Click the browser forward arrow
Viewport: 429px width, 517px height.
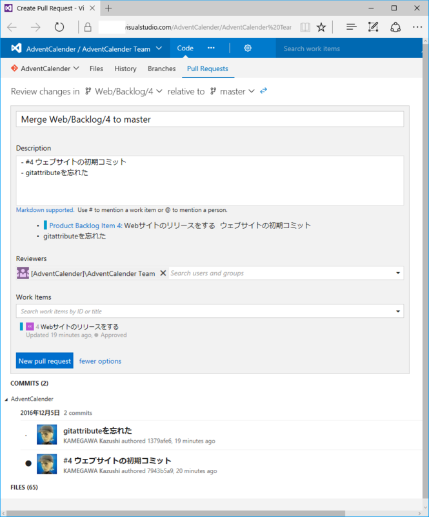click(35, 27)
